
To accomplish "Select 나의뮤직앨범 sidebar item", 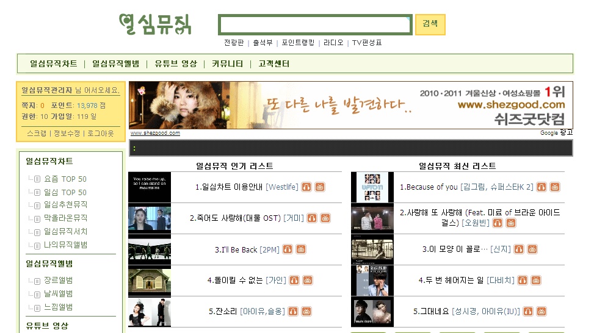I will coord(65,245).
